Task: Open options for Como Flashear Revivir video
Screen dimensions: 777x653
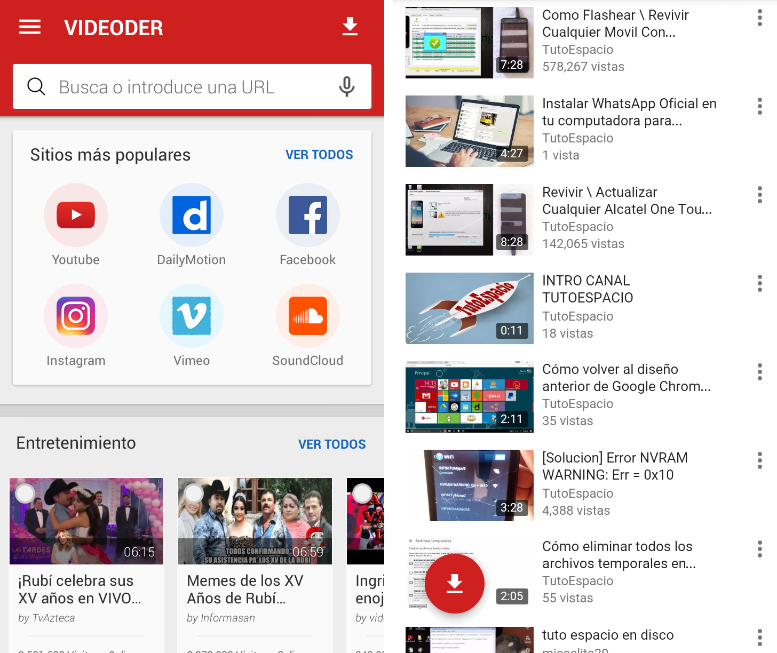Action: coord(760,18)
